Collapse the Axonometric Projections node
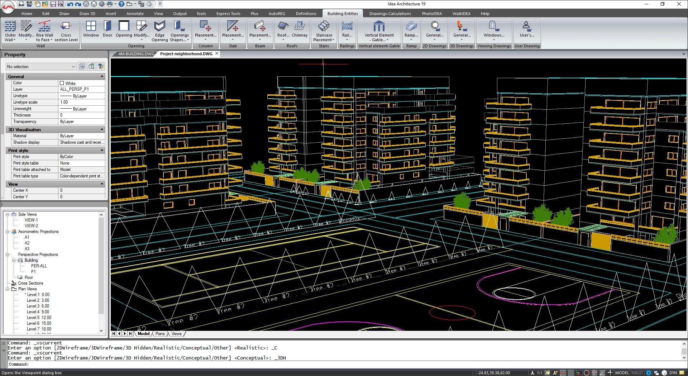The height and width of the screenshot is (376, 688). tap(7, 232)
